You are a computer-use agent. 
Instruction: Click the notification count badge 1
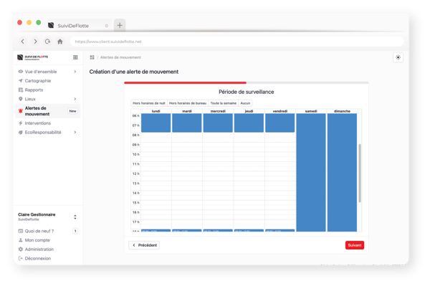click(x=75, y=231)
